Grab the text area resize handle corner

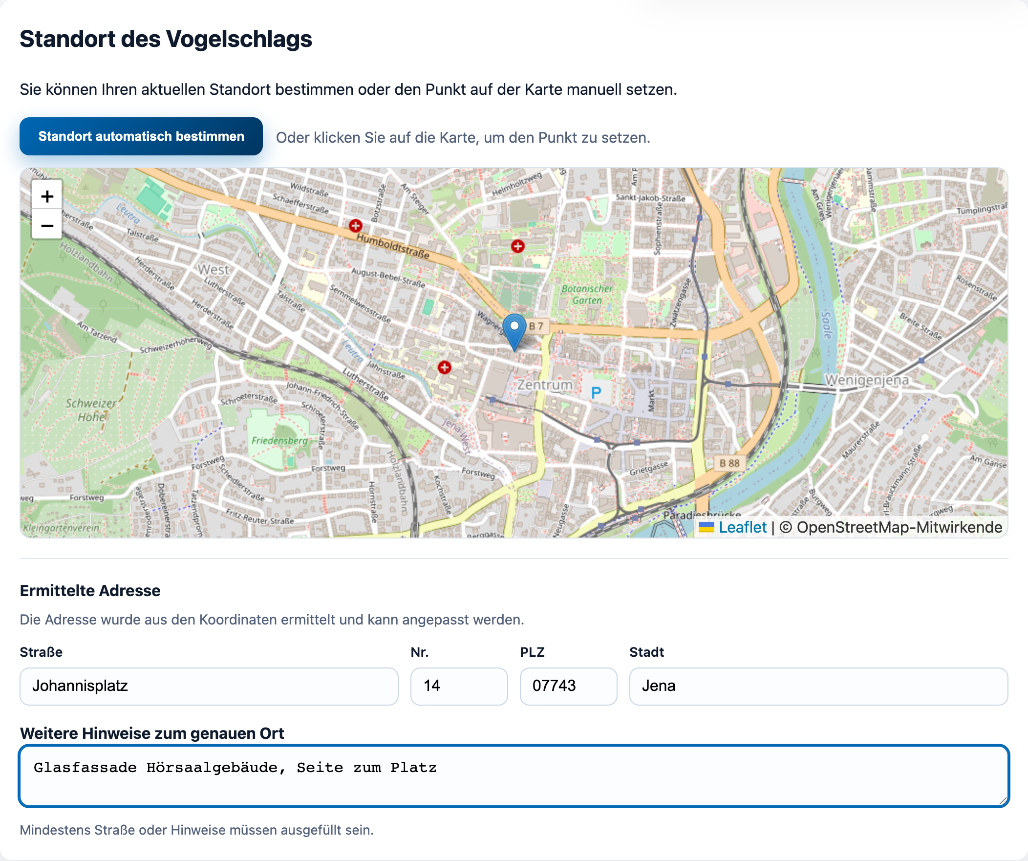[1003, 801]
